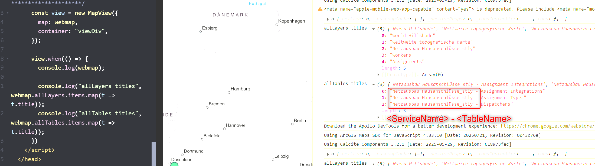Click array item 0 "World Hillshade"
Image resolution: width=595 pixels, height=166 pixels.
(412, 35)
